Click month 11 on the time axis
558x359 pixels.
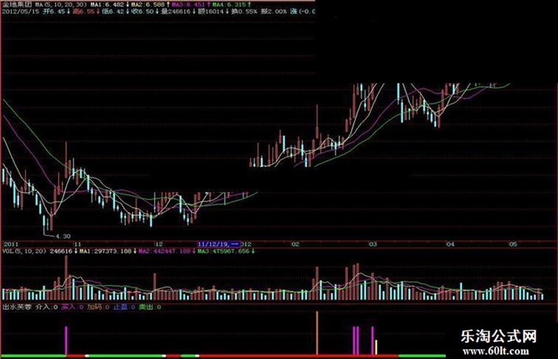pos(77,245)
